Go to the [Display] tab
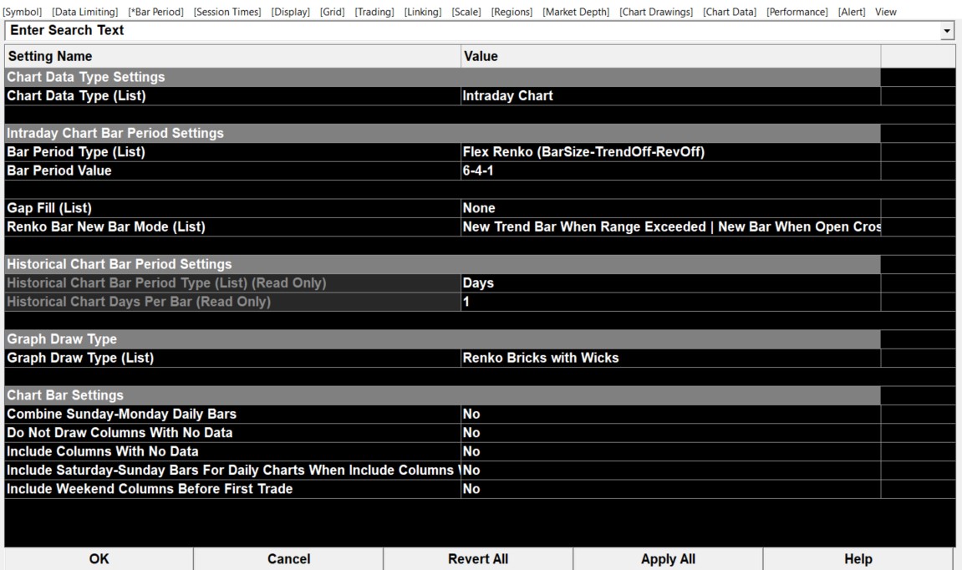962x570 pixels. point(290,12)
